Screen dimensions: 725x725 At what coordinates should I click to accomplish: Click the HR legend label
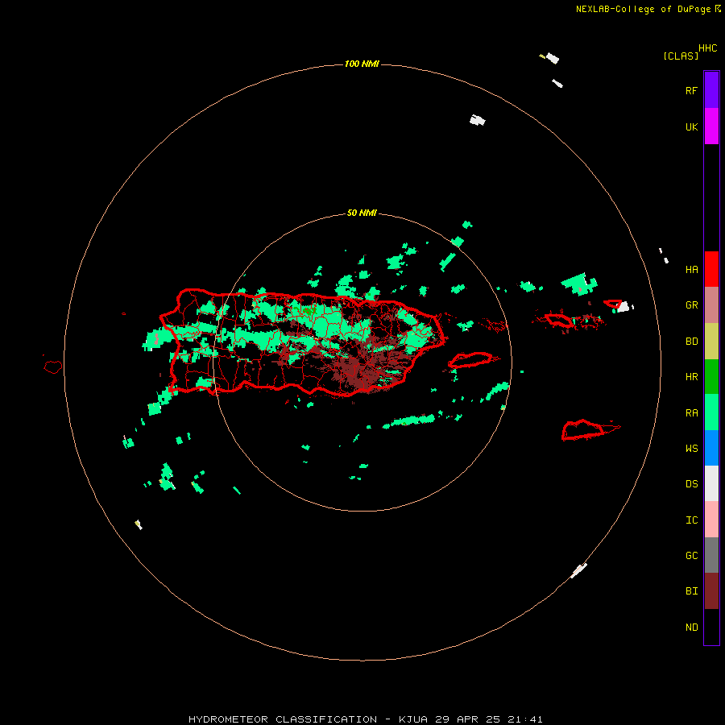[x=691, y=377]
